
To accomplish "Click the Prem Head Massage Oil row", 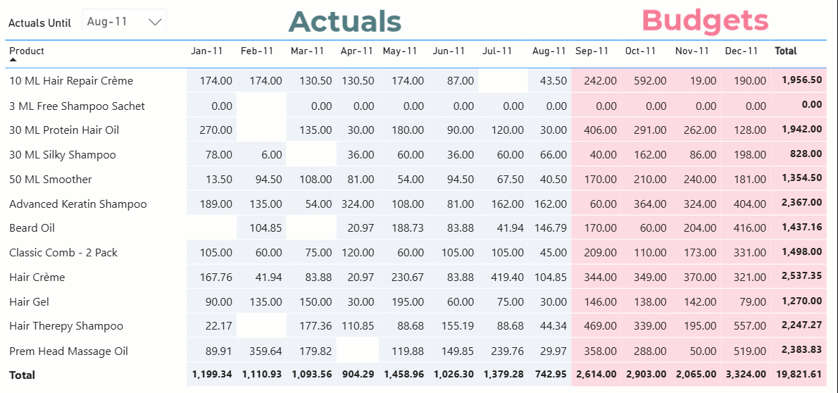I will point(68,351).
